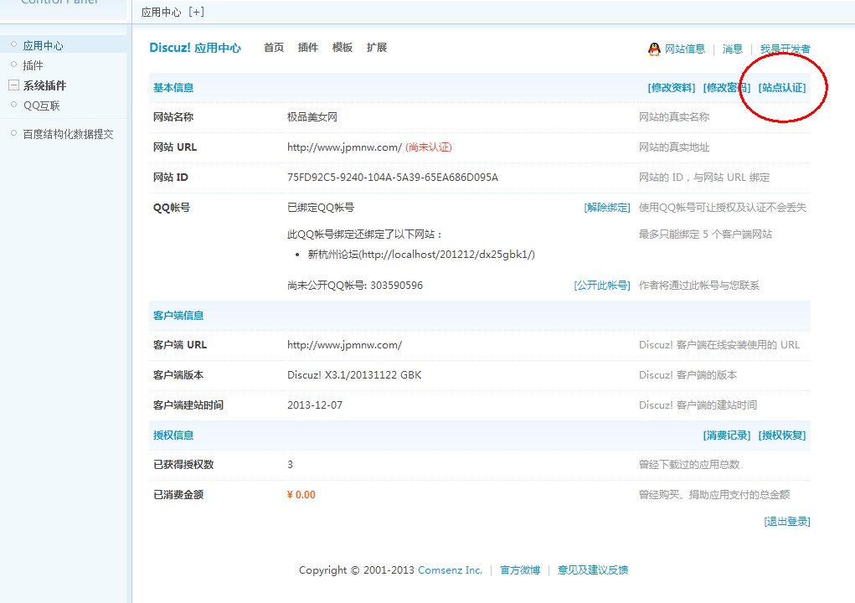Screen dimensions: 855x603
Task: Click [公开此帐号] link
Action: (602, 286)
